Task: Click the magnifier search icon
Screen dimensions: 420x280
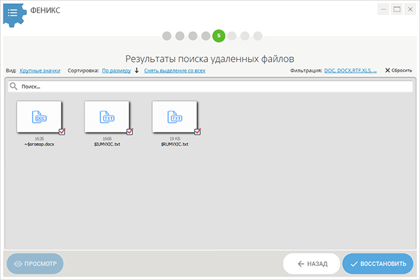Action: (13, 86)
